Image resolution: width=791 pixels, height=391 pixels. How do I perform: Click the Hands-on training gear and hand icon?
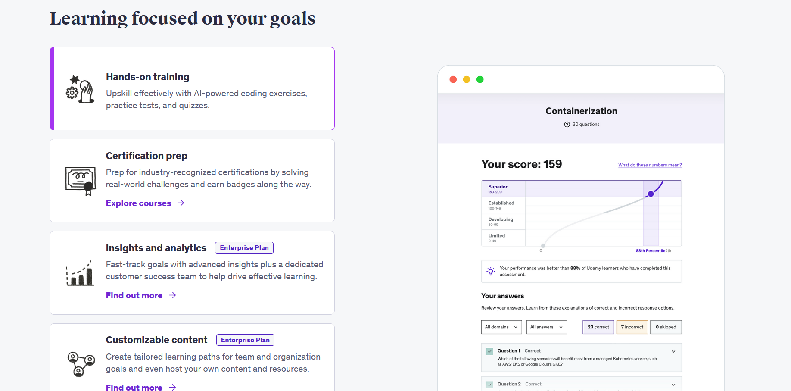tap(80, 89)
